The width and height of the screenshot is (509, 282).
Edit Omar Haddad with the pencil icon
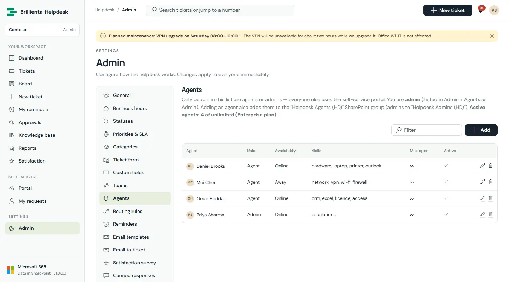pos(483,198)
